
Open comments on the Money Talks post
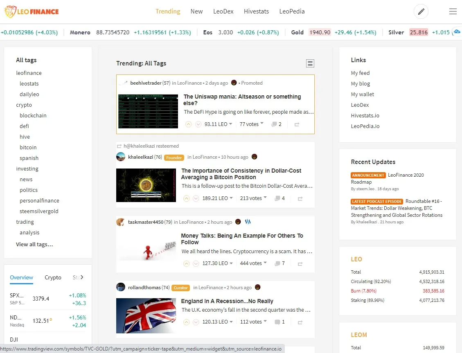click(279, 263)
